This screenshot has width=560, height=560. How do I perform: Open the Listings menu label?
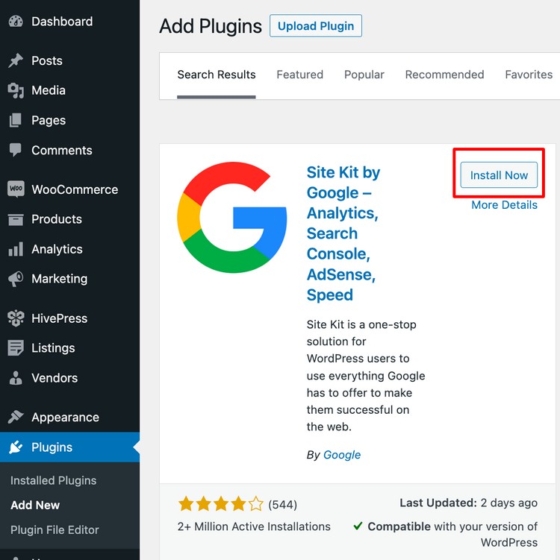(x=53, y=348)
